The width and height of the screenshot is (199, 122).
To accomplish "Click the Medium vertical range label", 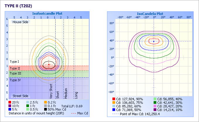I will coord(66,92).
